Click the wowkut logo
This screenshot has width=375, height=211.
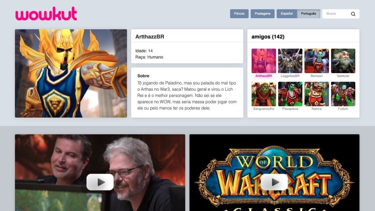(46, 14)
